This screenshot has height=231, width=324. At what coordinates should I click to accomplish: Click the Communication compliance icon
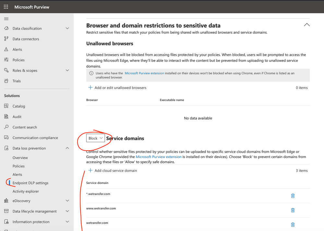pyautogui.click(x=6, y=137)
